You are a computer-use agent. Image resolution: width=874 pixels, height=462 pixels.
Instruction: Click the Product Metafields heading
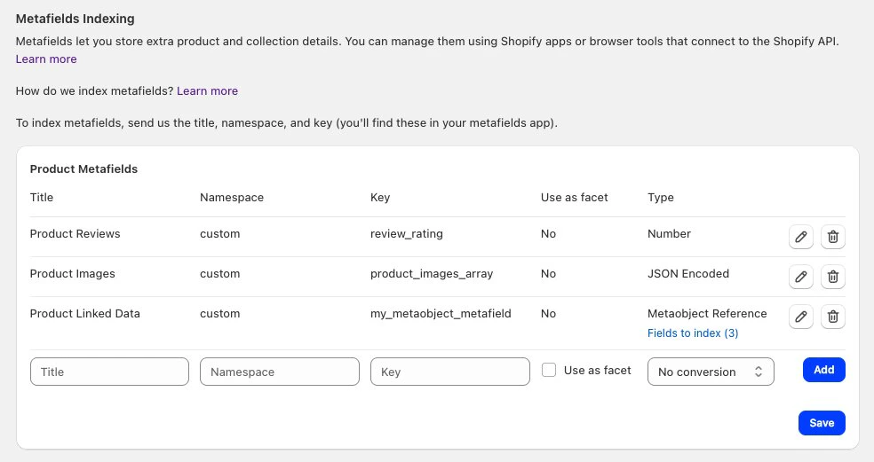(83, 168)
